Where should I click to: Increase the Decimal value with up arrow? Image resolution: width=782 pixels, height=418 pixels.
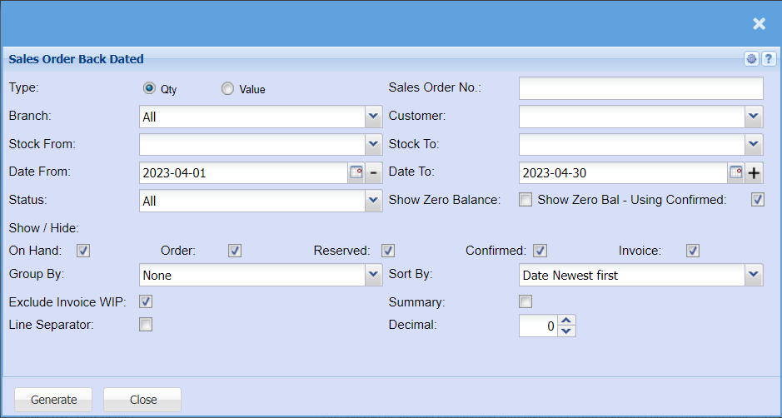[x=566, y=321]
